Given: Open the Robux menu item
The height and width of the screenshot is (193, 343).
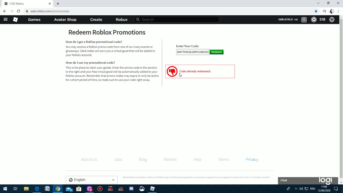Looking at the screenshot, I should pos(121,20).
